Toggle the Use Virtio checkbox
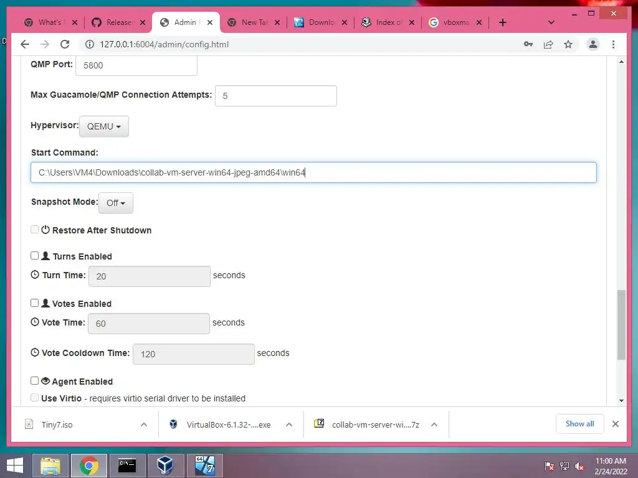Viewport: 638px width, 478px height. [35, 398]
